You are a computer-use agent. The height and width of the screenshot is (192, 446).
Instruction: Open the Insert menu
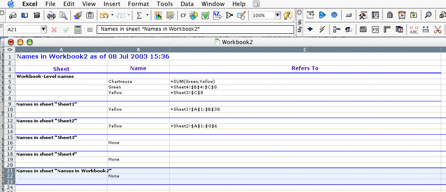[112, 4]
